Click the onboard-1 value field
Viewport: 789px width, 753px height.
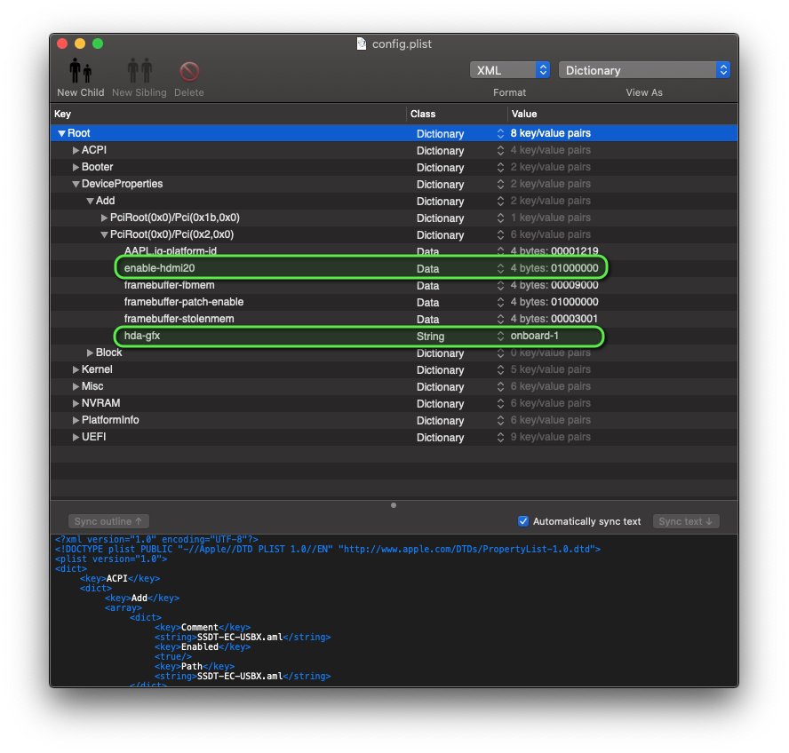(535, 337)
